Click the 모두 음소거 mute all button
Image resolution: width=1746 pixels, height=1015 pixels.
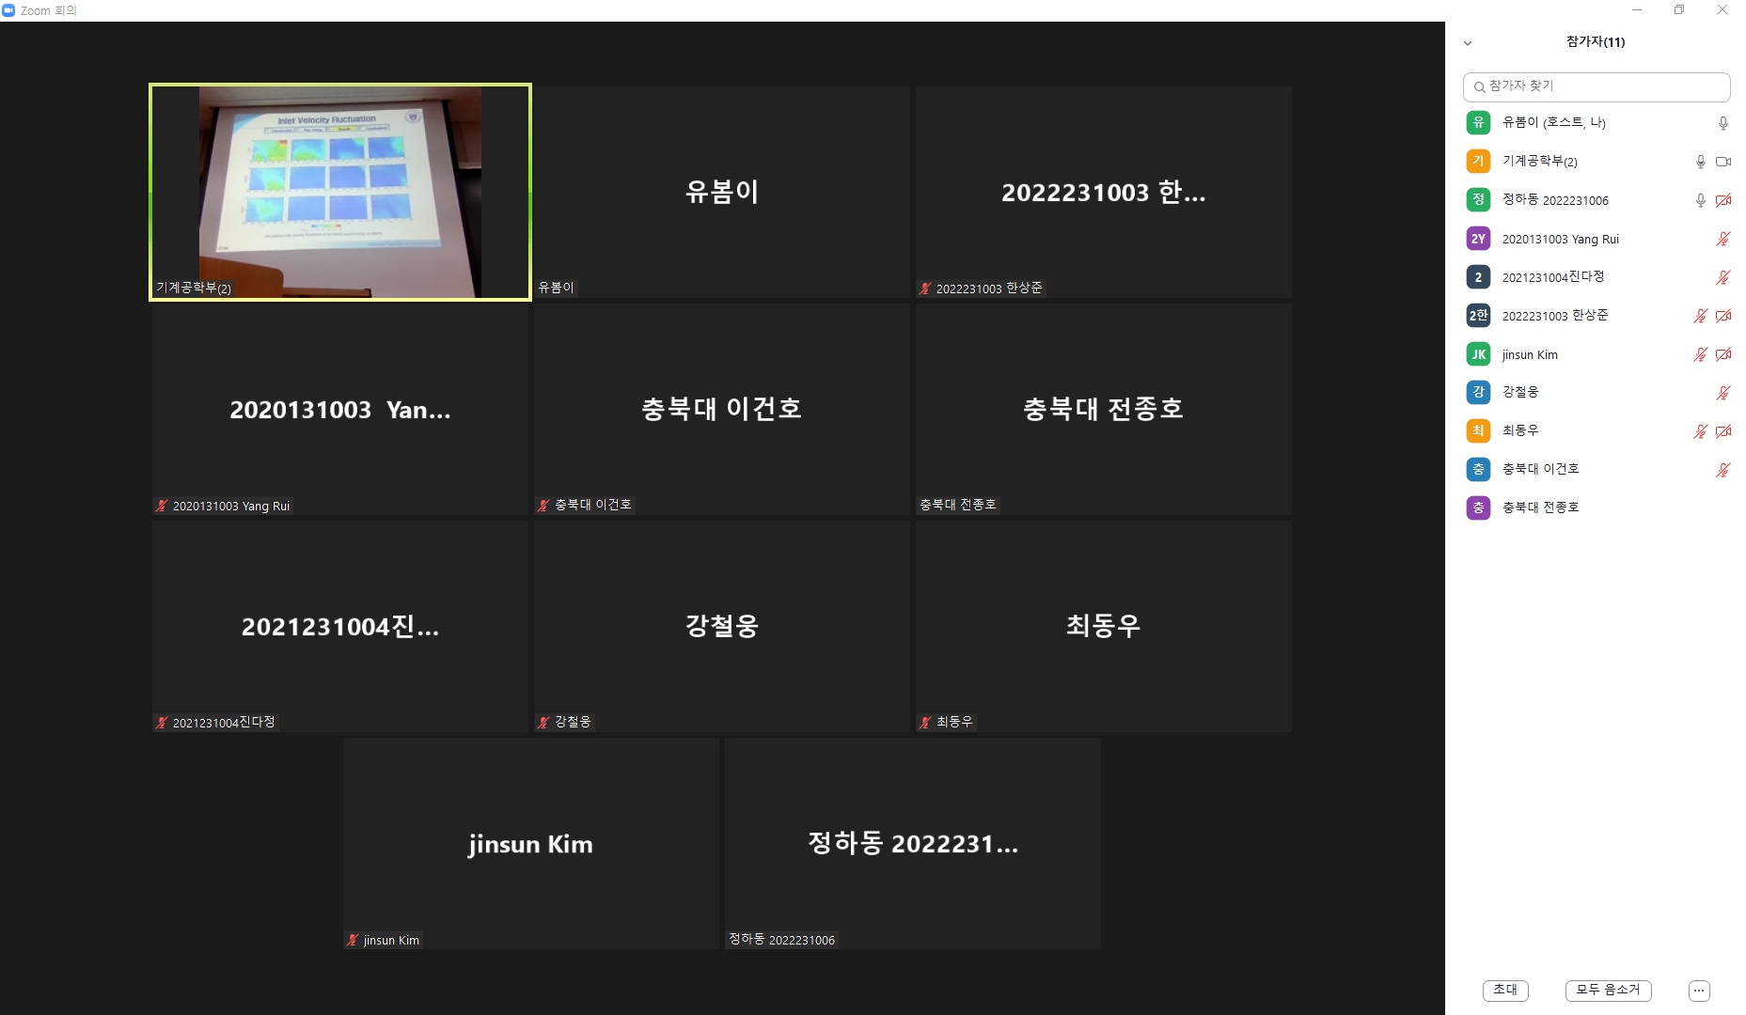click(x=1608, y=991)
